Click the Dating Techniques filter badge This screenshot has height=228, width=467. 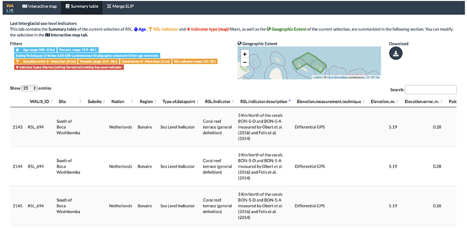click(x=87, y=56)
